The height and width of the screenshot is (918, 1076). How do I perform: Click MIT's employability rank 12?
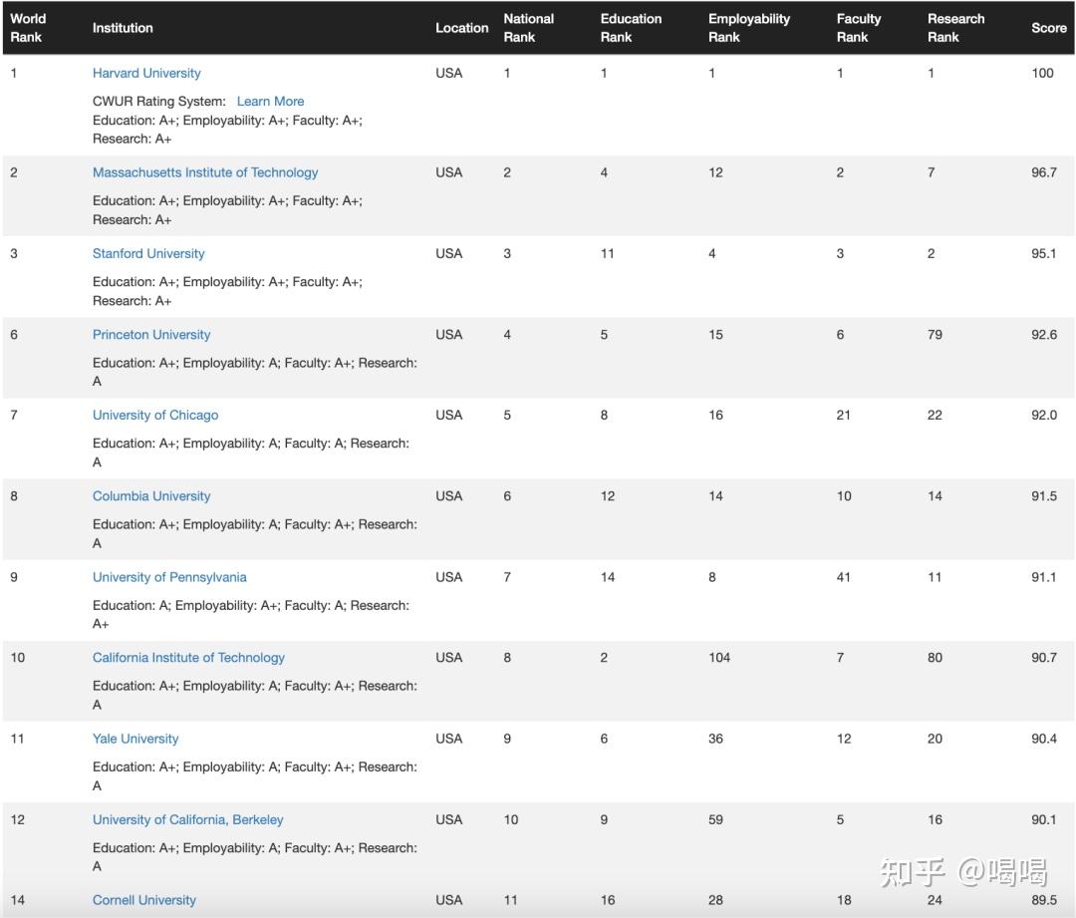click(715, 172)
